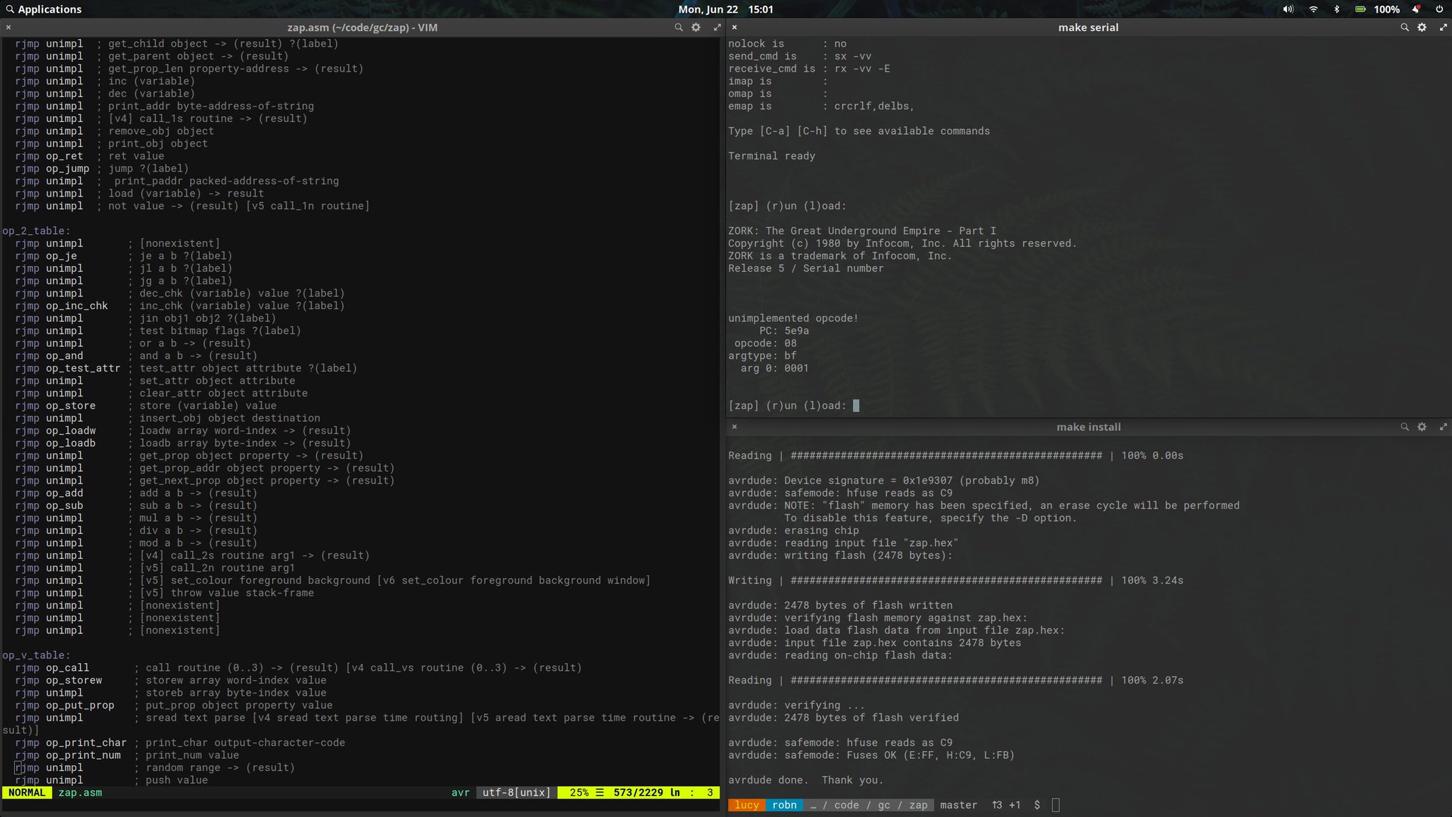The width and height of the screenshot is (1452, 817).
Task: Click search icon in VIM terminal header
Action: point(678,28)
